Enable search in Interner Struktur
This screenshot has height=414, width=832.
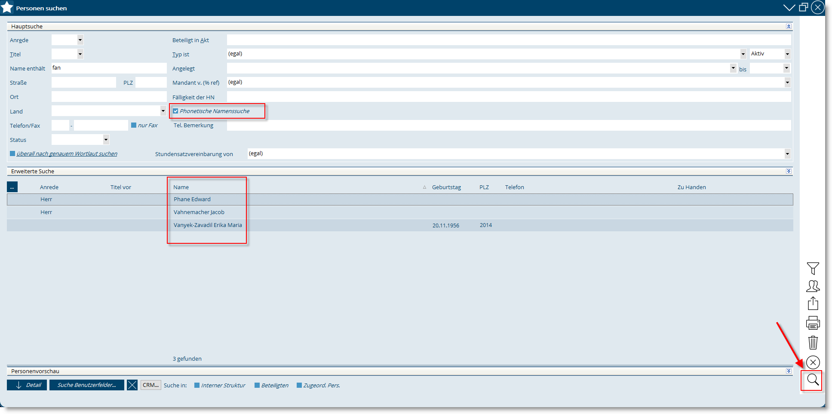(197, 385)
